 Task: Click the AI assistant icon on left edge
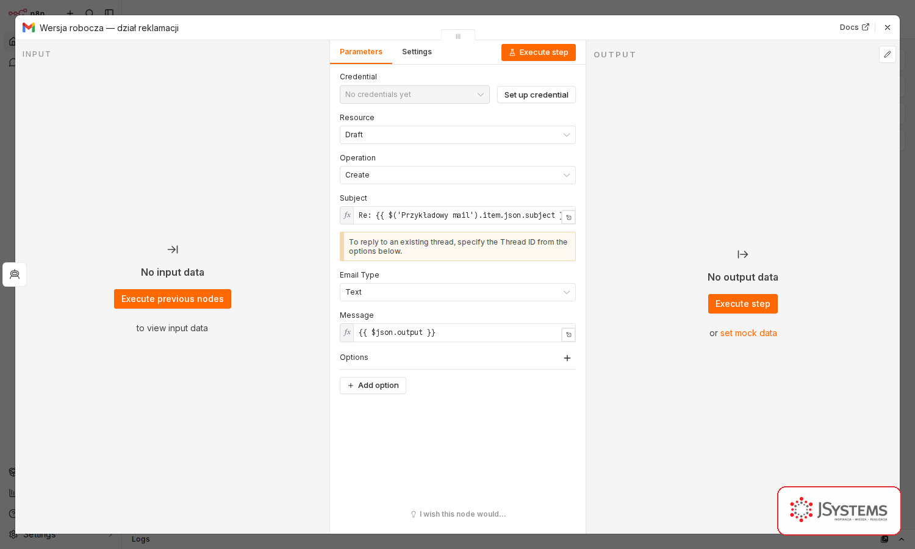point(15,274)
